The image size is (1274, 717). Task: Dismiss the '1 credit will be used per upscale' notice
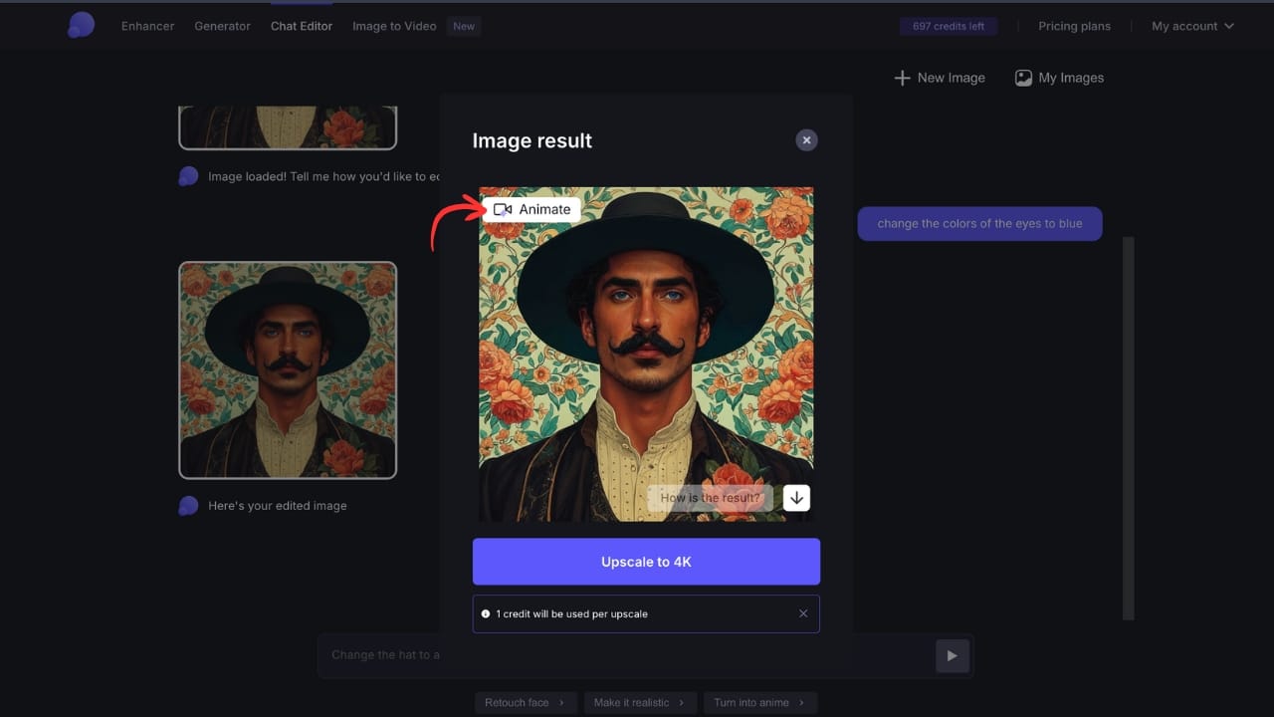803,613
